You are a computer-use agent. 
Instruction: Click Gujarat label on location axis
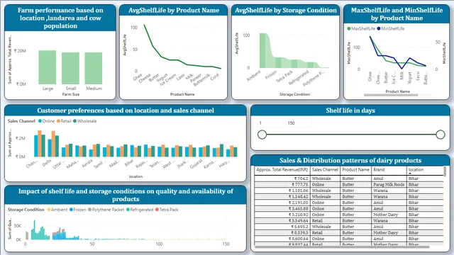[196, 164]
